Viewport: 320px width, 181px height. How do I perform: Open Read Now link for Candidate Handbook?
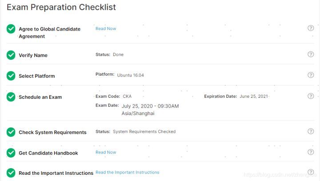106,152
